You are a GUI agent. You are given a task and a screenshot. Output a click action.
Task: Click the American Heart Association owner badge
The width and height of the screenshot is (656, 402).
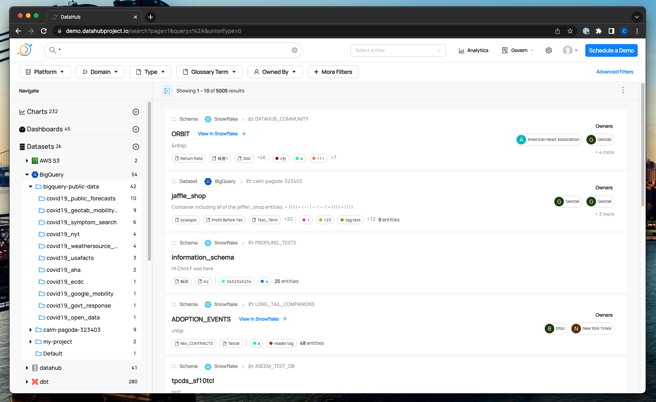(549, 140)
